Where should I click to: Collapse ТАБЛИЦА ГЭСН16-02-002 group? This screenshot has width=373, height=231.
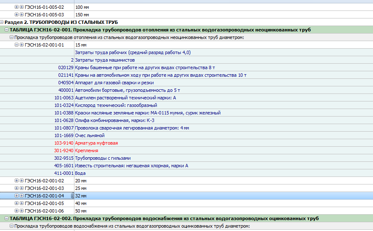(7, 218)
